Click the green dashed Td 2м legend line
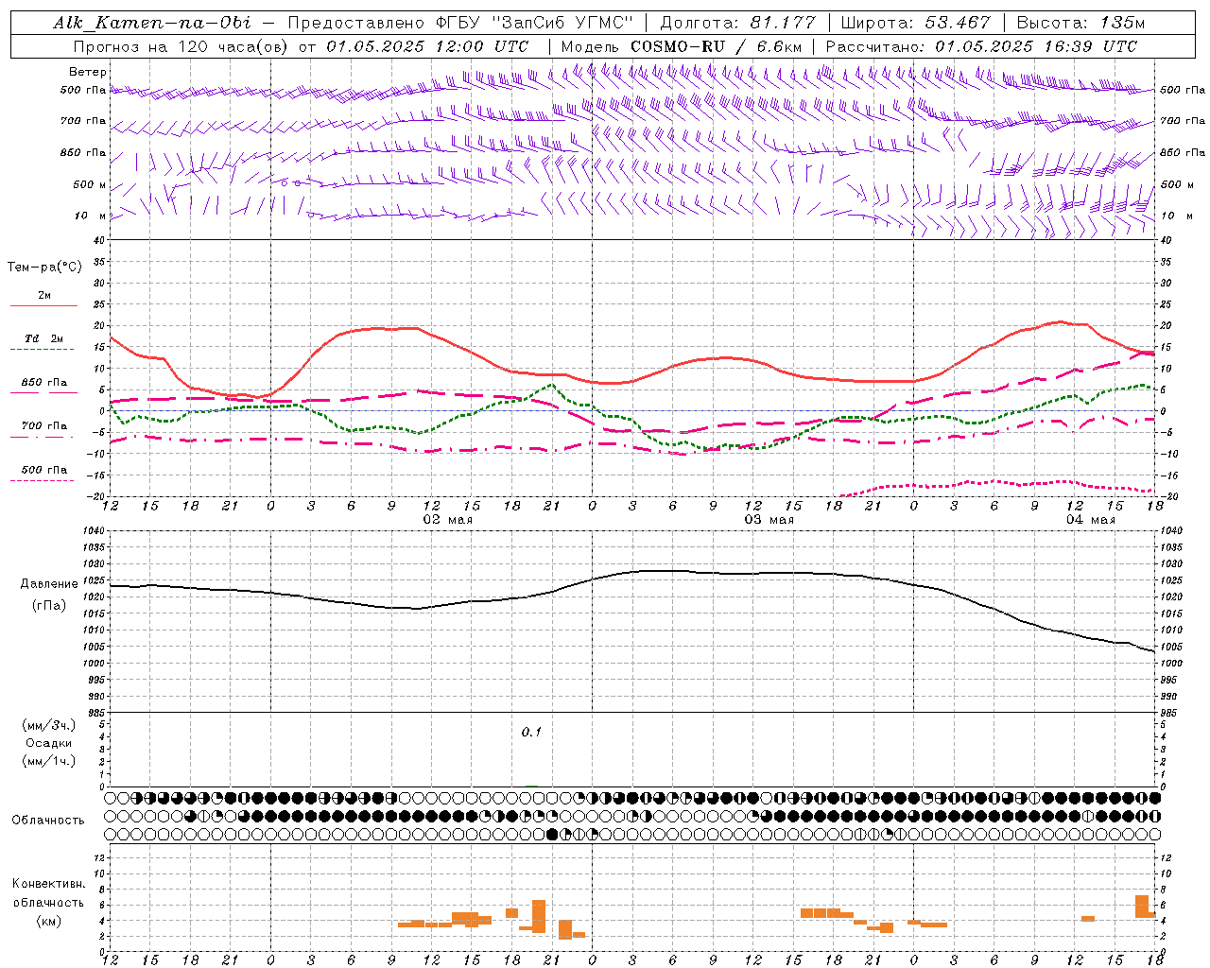1210x968 pixels. coord(43,350)
